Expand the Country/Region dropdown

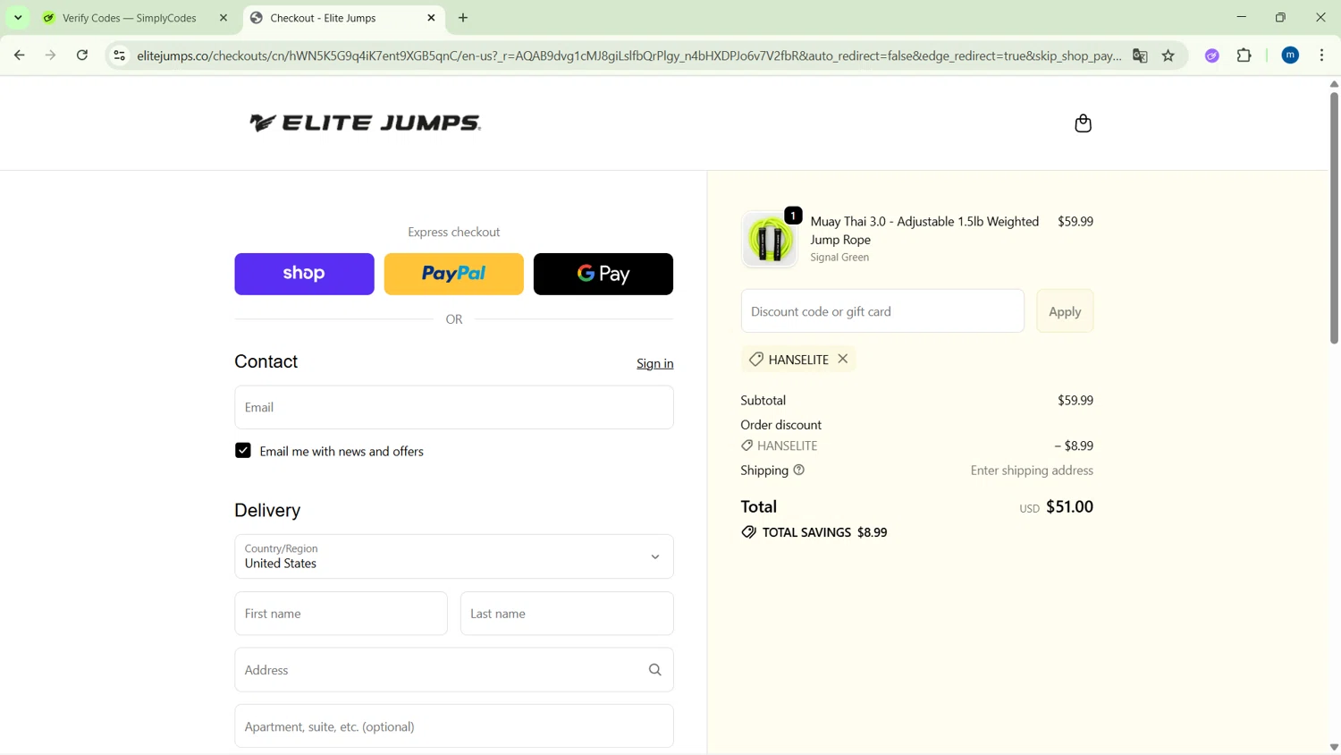(454, 556)
